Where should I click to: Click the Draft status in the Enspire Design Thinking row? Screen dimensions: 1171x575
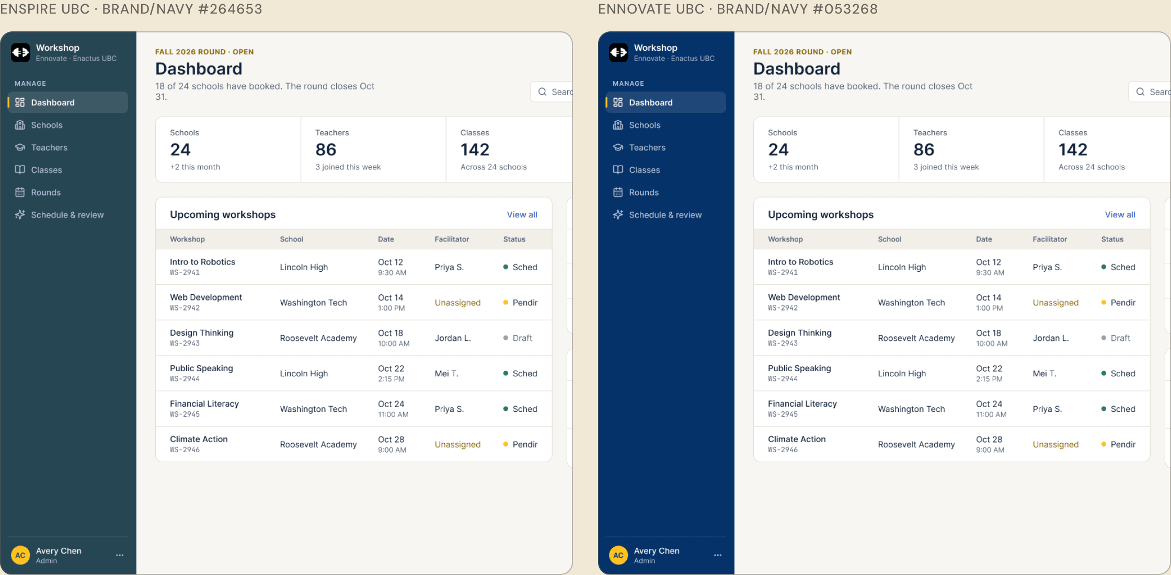[518, 338]
